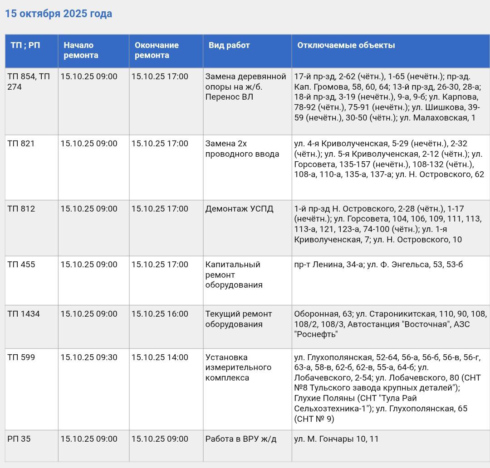Click the "15.10.25 09:30" start time cell

pos(89,357)
